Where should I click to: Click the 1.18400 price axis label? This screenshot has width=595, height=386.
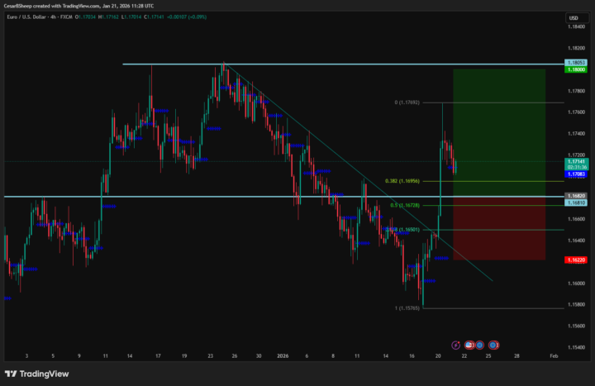[x=576, y=26]
